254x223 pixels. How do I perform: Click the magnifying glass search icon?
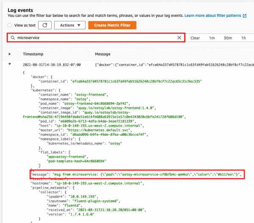pyautogui.click(x=13, y=38)
